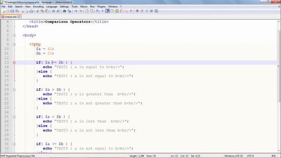Open the Run menu
This screenshot has width=281, height=158.
tap(92, 7)
